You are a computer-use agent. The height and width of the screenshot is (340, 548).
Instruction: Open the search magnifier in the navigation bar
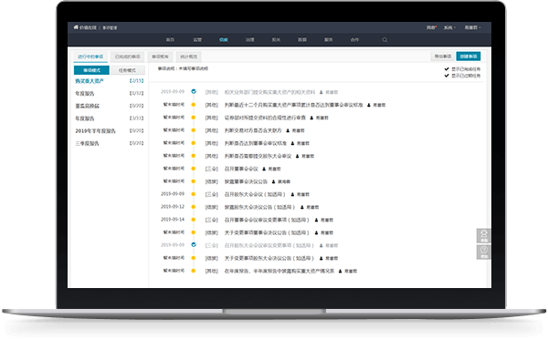tap(385, 40)
